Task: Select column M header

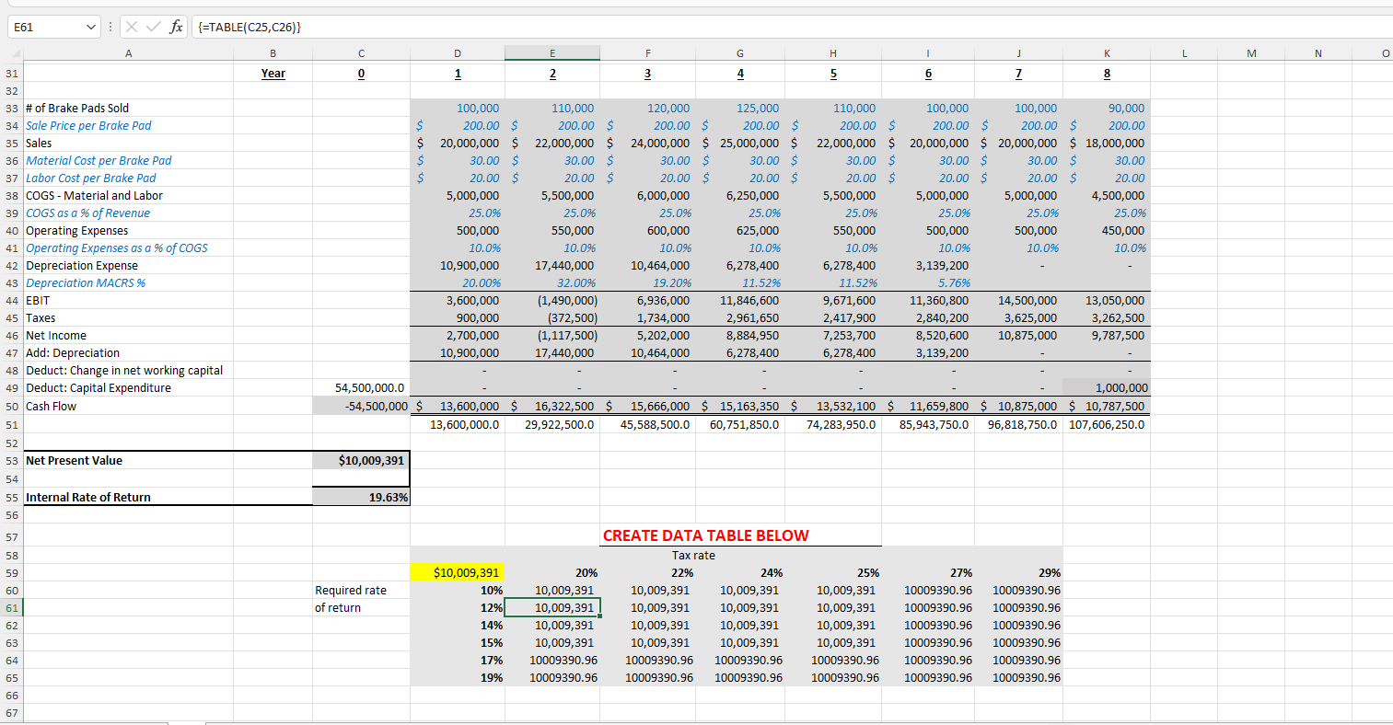Action: [x=1251, y=53]
